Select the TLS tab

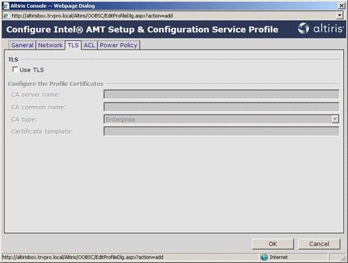click(x=73, y=45)
